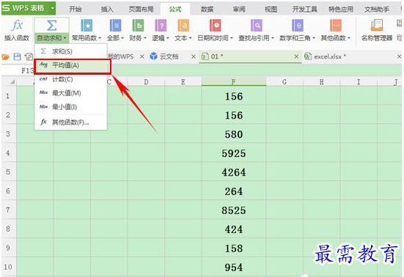Click the cell containing 954
This screenshot has height=277, width=404.
(x=234, y=267)
